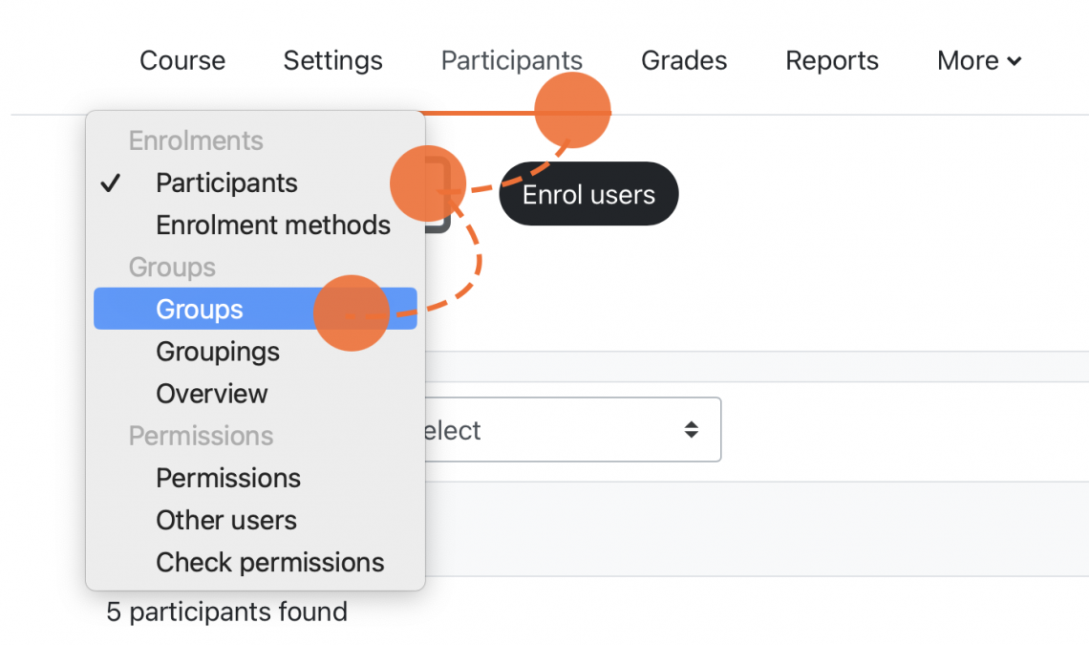1089x645 pixels.
Task: Switch to the Course tab
Action: click(182, 61)
